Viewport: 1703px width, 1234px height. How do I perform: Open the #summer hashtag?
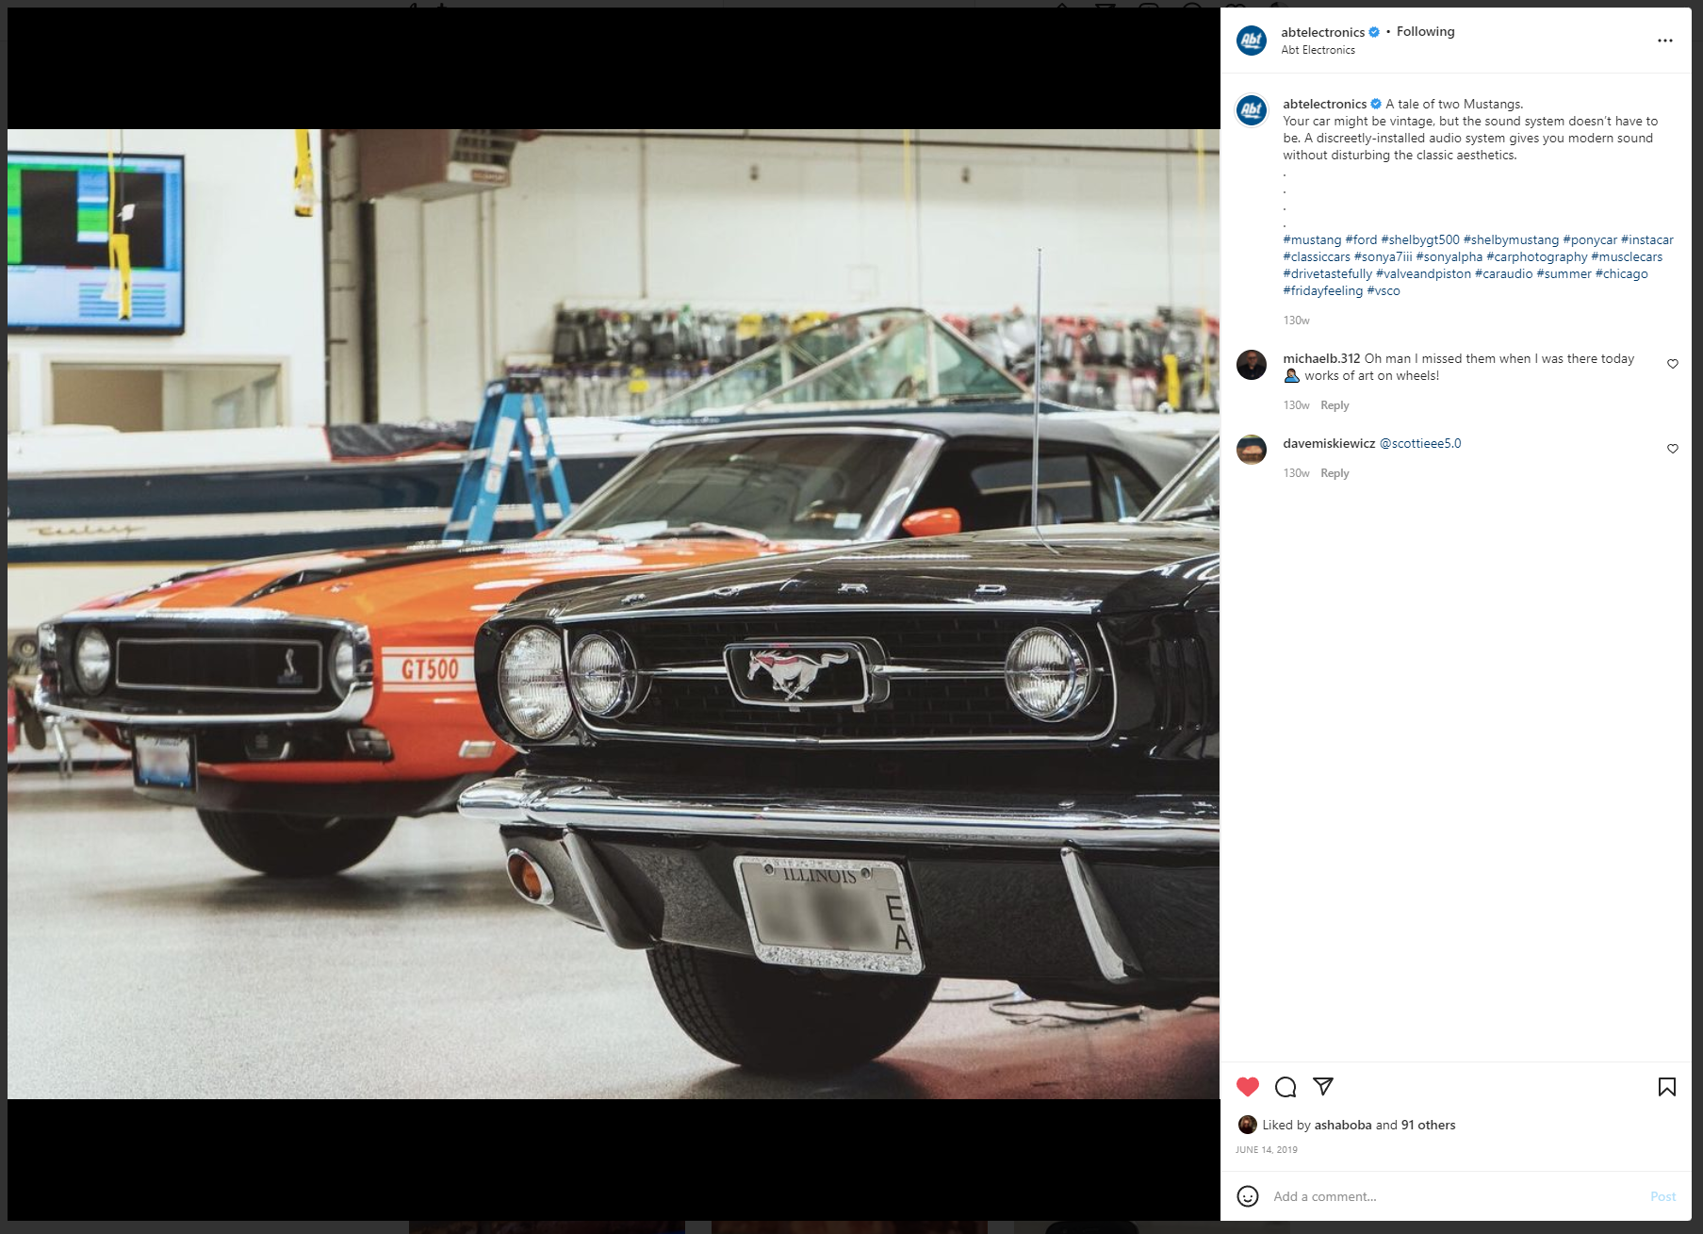(1564, 273)
